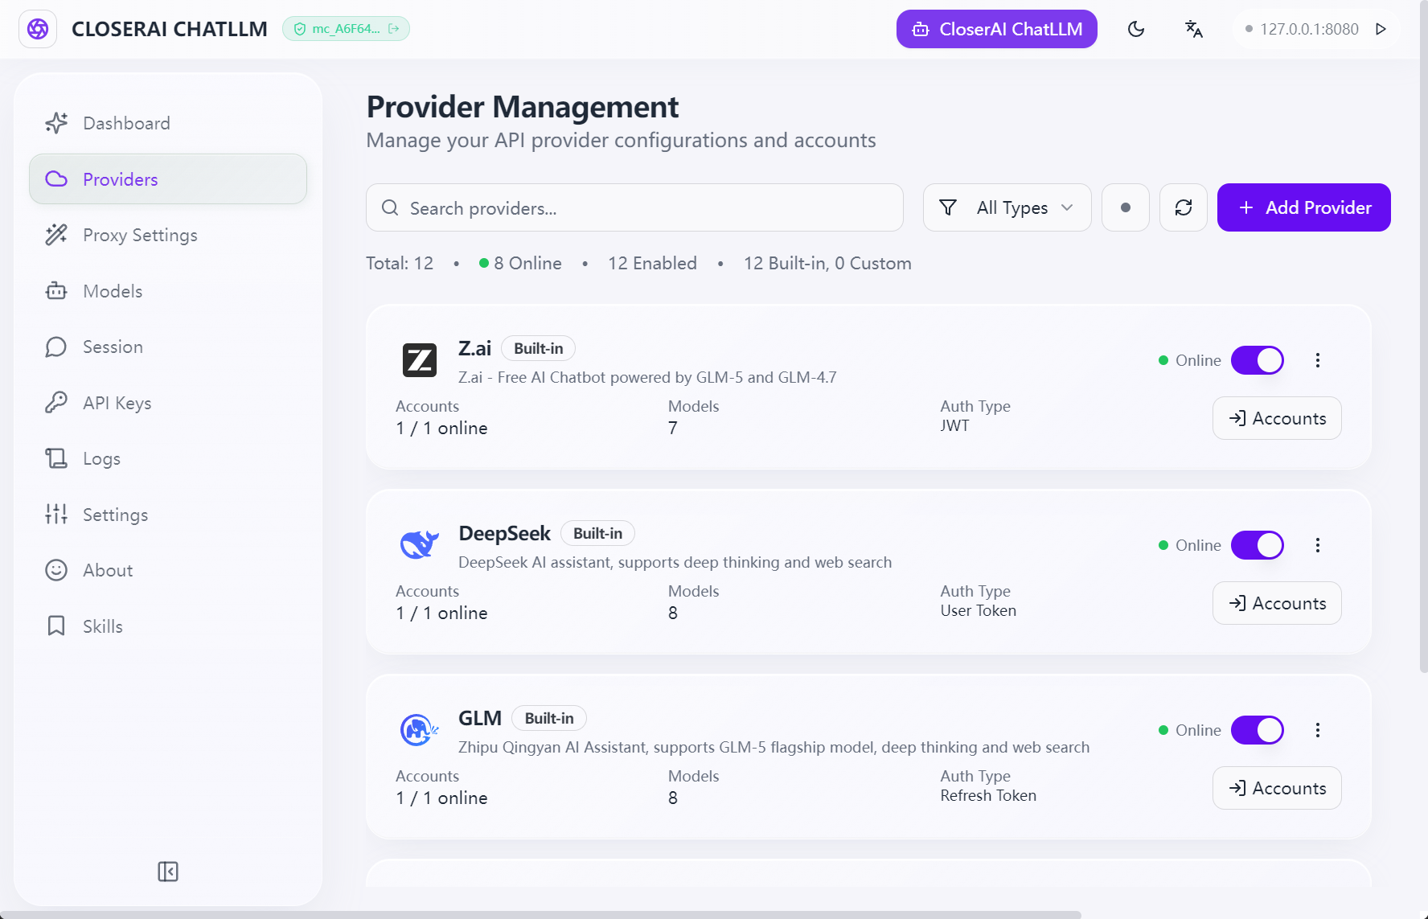Click the Built-in tag beside Z.ai
The height and width of the screenshot is (919, 1428).
539,348
